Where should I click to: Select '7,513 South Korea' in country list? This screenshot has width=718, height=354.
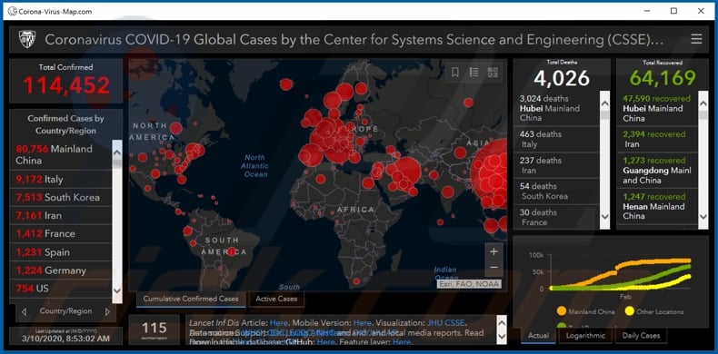[x=61, y=197]
